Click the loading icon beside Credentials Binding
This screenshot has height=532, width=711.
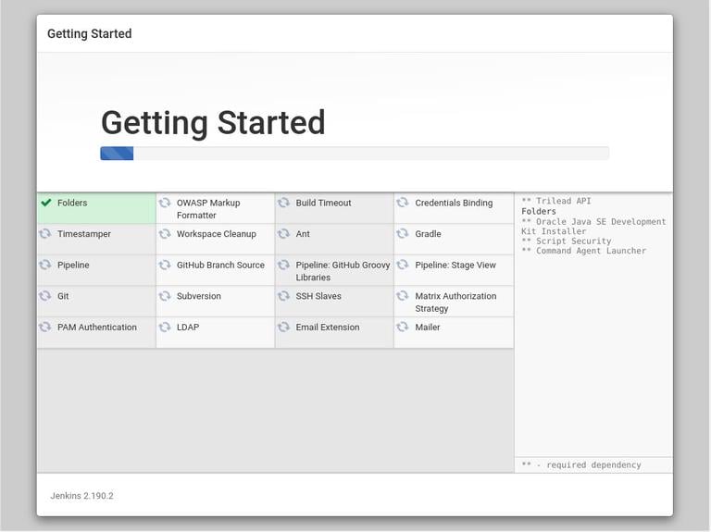(x=403, y=203)
